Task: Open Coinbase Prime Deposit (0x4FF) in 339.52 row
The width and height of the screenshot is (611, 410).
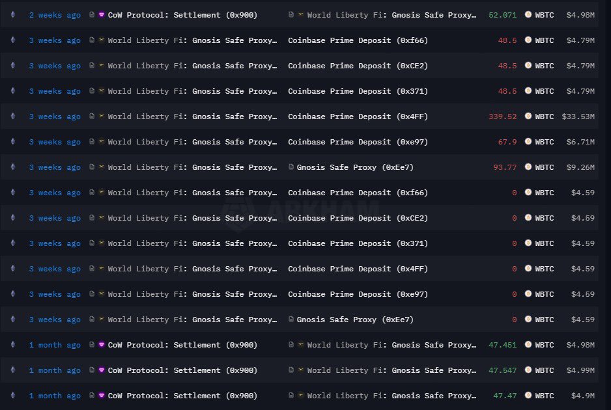Action: [358, 116]
